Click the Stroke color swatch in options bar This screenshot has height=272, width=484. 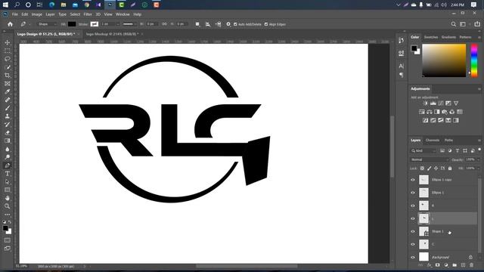tap(95, 24)
